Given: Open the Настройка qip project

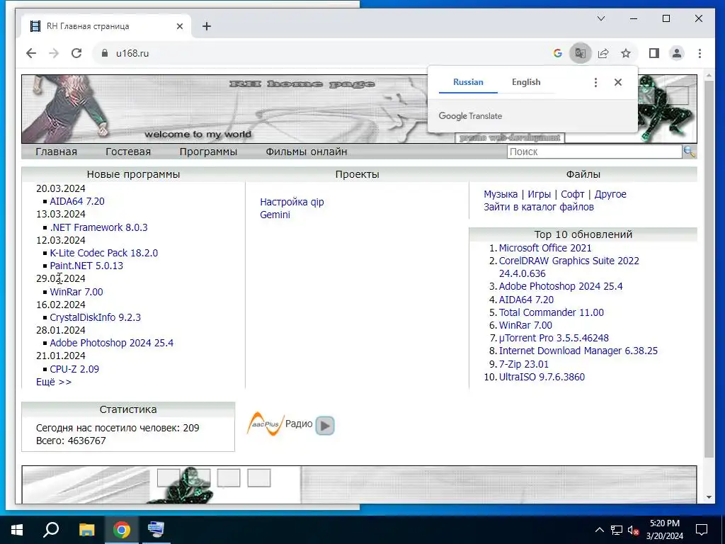Looking at the screenshot, I should point(292,202).
